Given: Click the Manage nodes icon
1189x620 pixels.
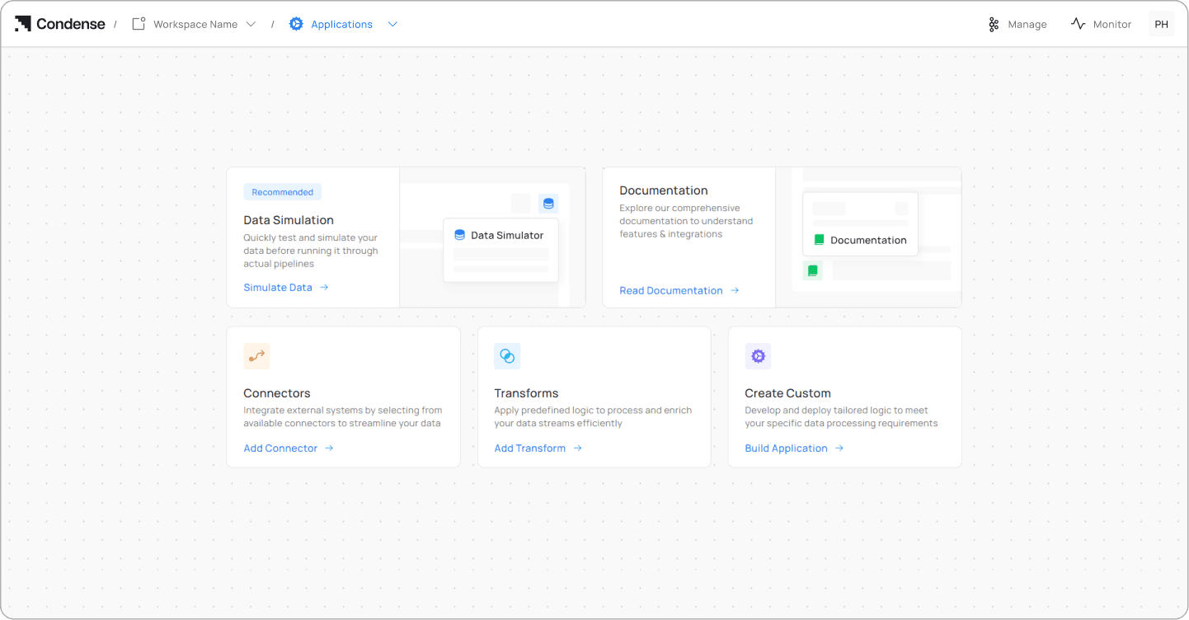Looking at the screenshot, I should tap(994, 25).
